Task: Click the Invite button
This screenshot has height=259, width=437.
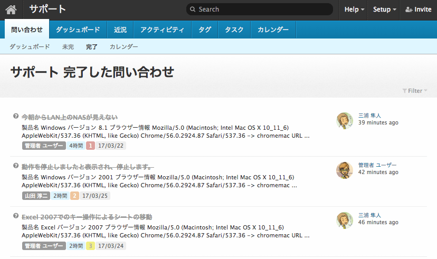Action: click(x=419, y=9)
